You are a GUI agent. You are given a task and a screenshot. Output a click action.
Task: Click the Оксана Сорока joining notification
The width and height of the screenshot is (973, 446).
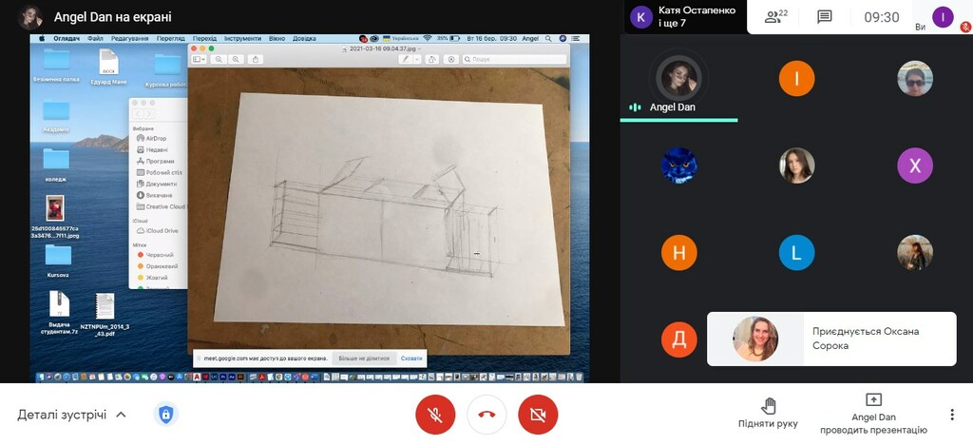[831, 339]
